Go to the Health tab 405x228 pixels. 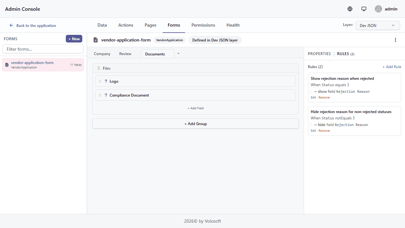pyautogui.click(x=233, y=25)
